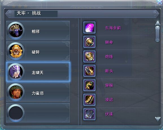
Task: Choose the 力蛮悲 boss portrait
Action: point(16,92)
